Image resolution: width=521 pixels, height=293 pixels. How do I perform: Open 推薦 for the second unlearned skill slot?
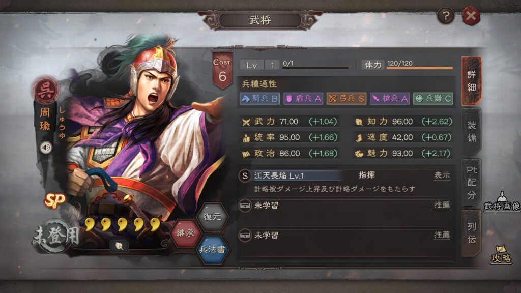coord(442,235)
